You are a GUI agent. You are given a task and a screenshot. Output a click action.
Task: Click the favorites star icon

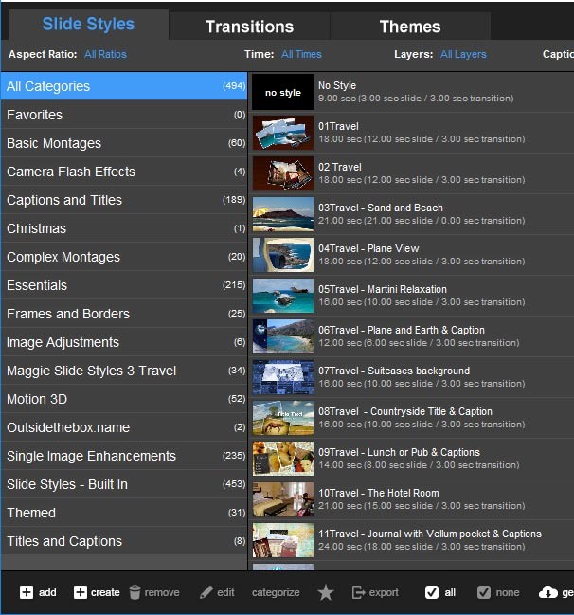pos(326,592)
